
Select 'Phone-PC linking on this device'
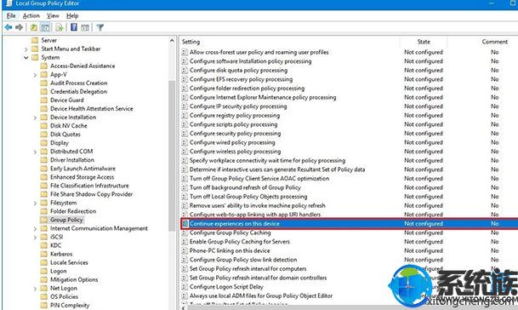coord(230,250)
